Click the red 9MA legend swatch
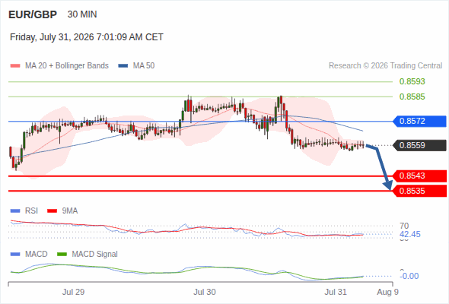 coord(52,211)
